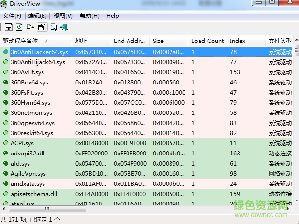Screen dimensions: 299x224
Task: Click the Find toolbar icon
Action: coord(53,27)
